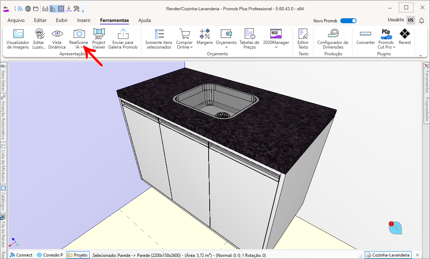Toggle Somente itens selecionados checklist

click(x=159, y=39)
